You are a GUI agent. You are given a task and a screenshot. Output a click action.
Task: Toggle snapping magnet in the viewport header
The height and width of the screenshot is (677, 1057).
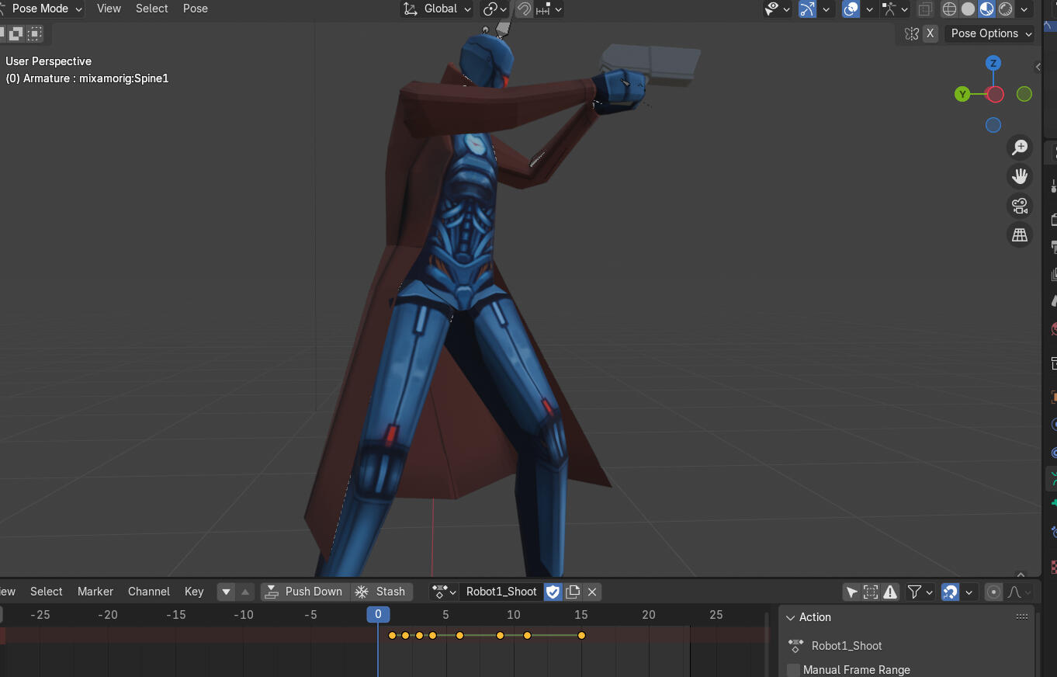point(525,9)
